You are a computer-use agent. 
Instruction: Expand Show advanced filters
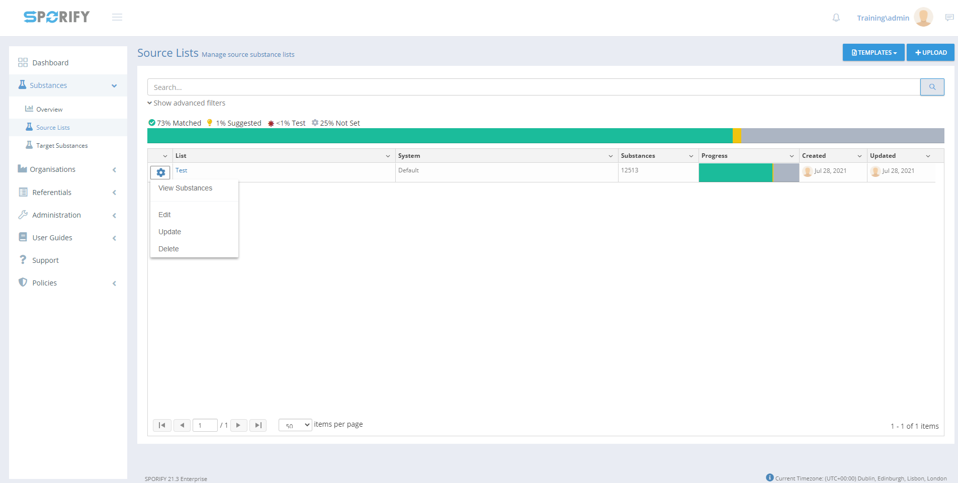click(187, 103)
